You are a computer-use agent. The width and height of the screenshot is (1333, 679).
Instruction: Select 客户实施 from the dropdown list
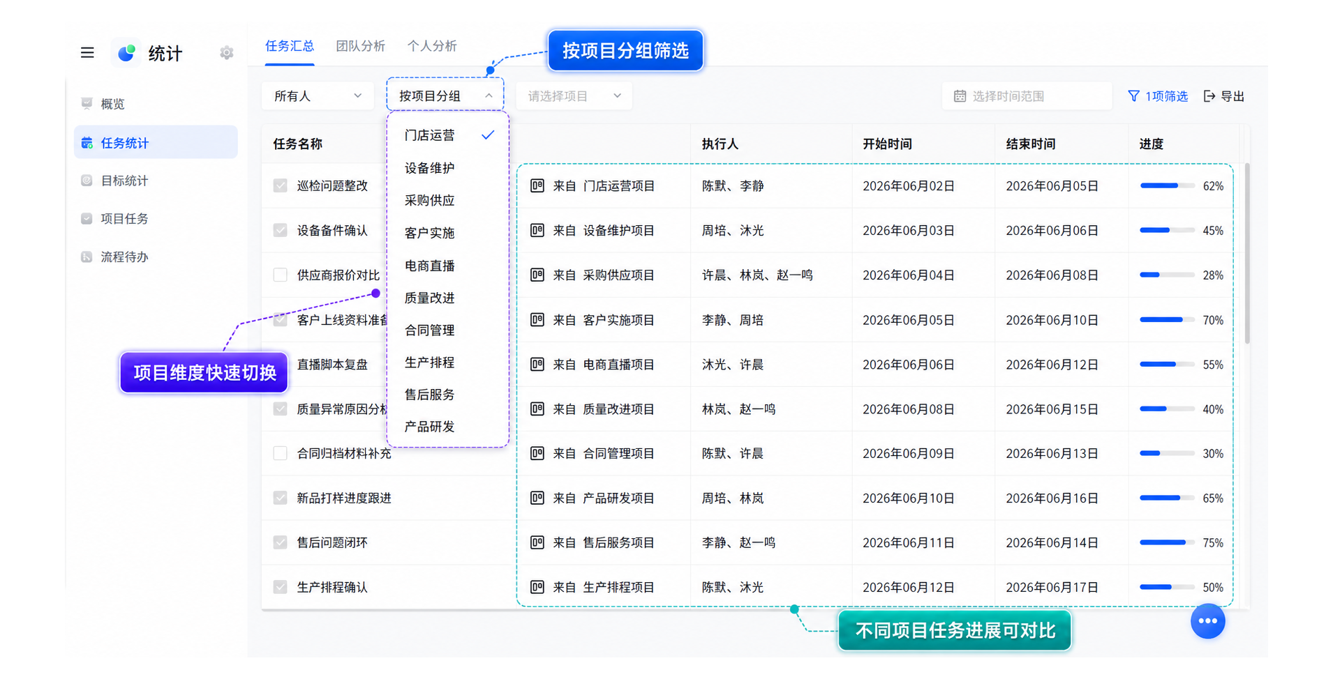coord(447,233)
